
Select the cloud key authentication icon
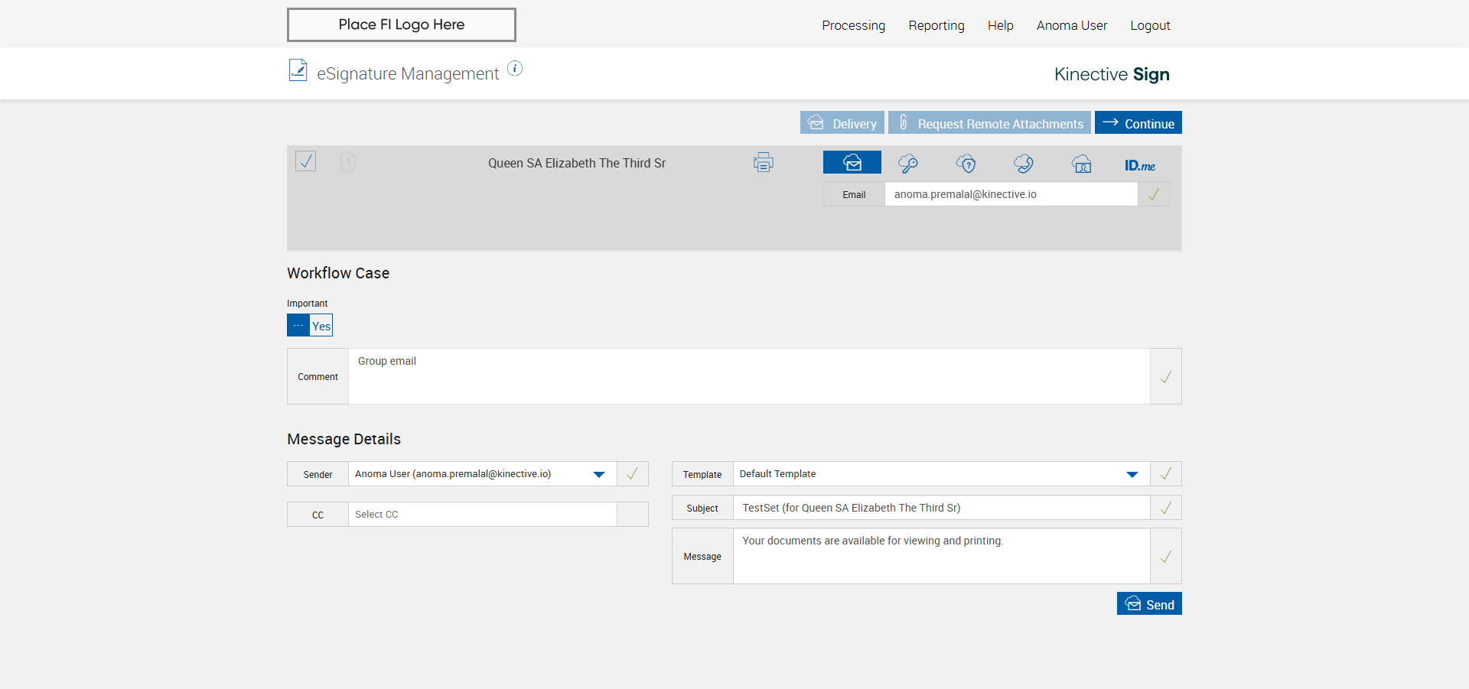point(908,164)
